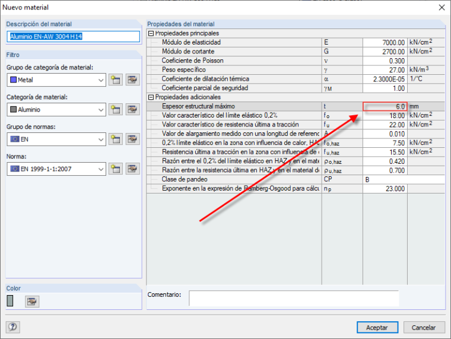Screen dimensions: 451x339
Task: Open color picker icon in Color section
Action: coord(32,302)
